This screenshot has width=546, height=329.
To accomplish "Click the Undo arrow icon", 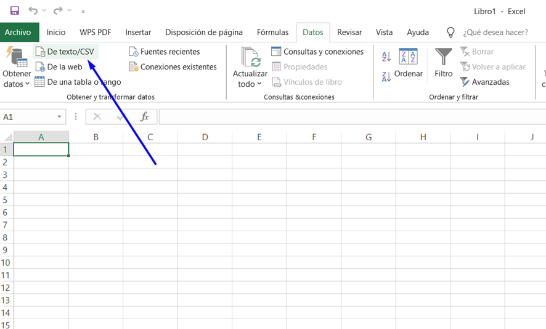I will (33, 11).
